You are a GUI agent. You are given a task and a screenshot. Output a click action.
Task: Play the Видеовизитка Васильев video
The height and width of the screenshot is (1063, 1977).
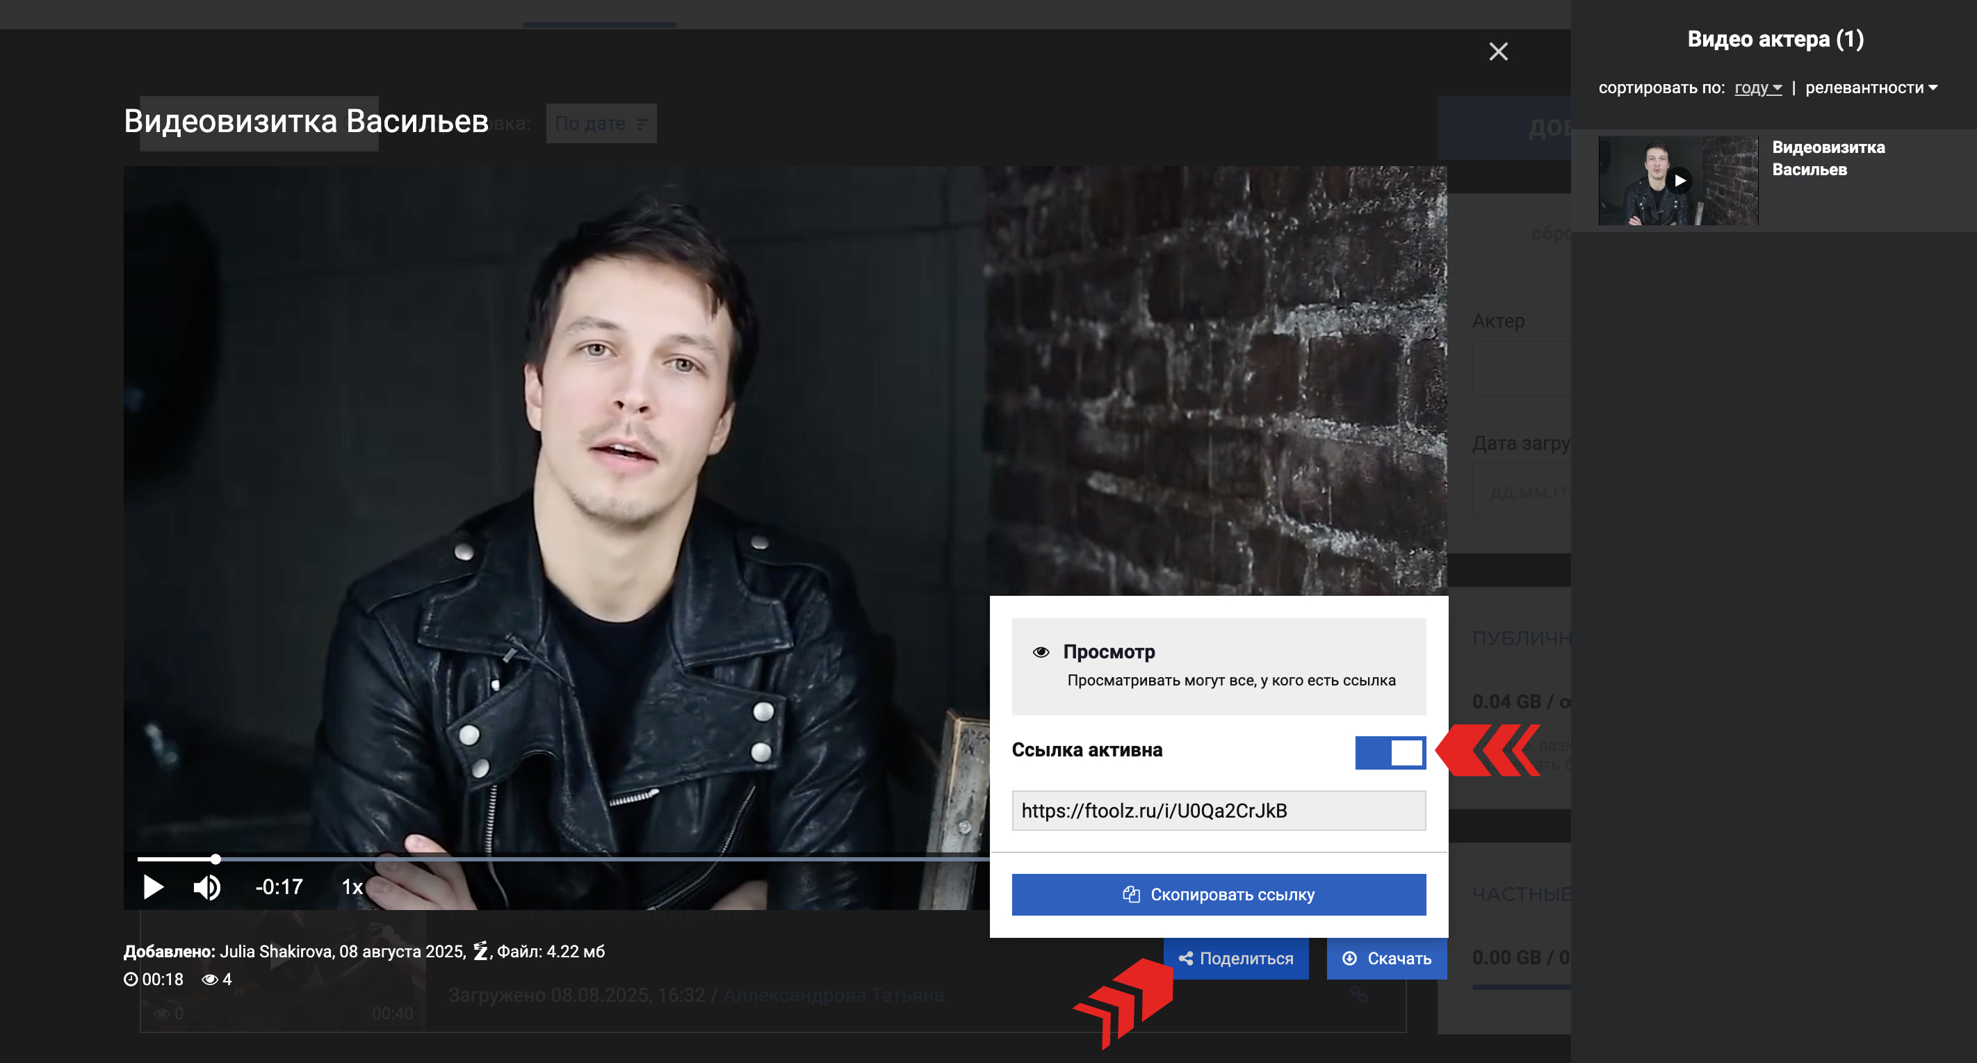[154, 887]
